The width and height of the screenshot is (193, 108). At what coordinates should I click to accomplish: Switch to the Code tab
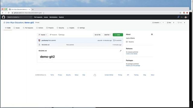tap(8, 28)
